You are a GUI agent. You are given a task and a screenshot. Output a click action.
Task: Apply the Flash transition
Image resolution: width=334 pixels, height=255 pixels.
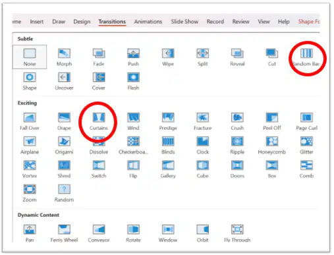coord(133,81)
